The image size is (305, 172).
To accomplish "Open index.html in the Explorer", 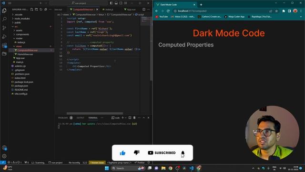I will click(x=20, y=78).
